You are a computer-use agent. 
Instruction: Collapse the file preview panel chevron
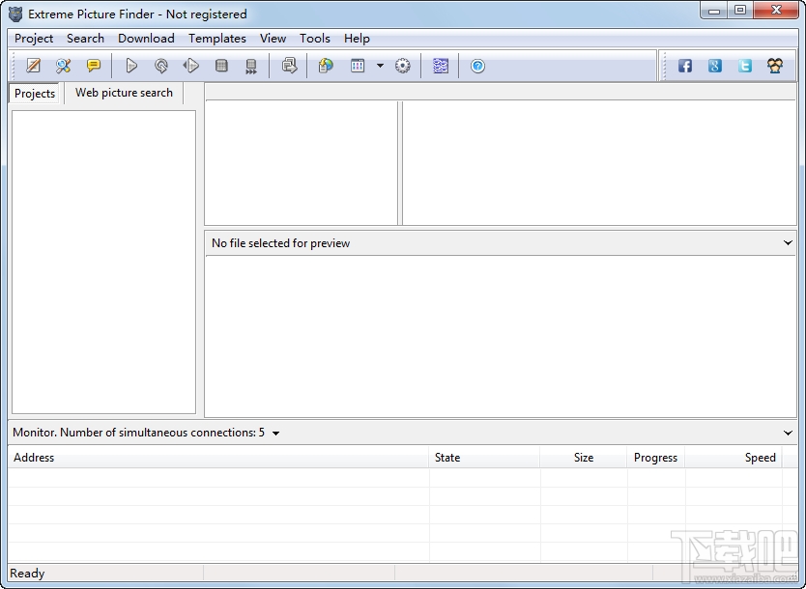(788, 243)
